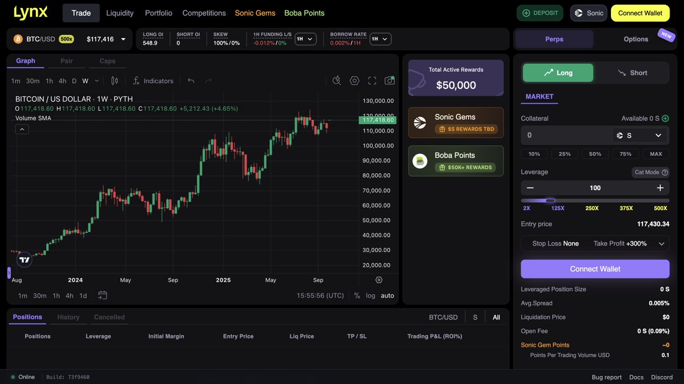Open the left-edge purple panel handle

[9, 273]
